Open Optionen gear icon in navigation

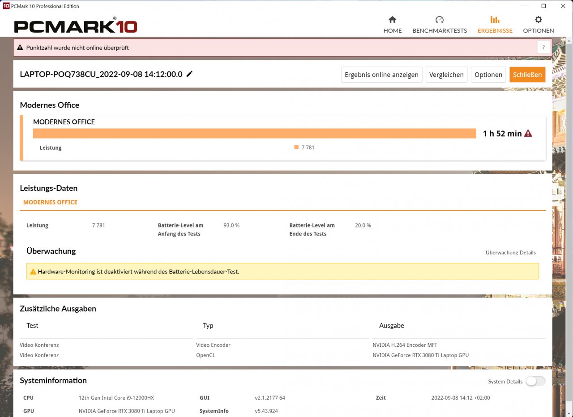click(539, 20)
